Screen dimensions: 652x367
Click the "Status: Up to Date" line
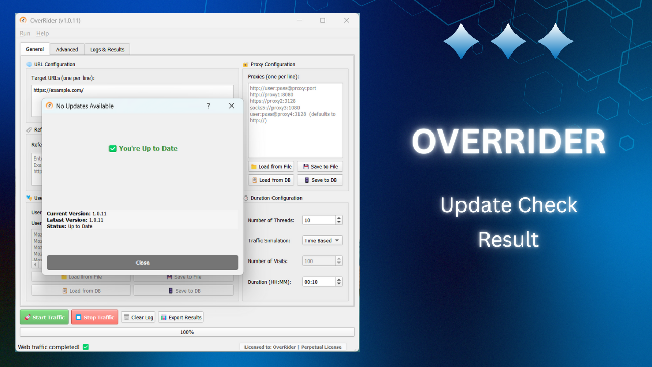[70, 226]
